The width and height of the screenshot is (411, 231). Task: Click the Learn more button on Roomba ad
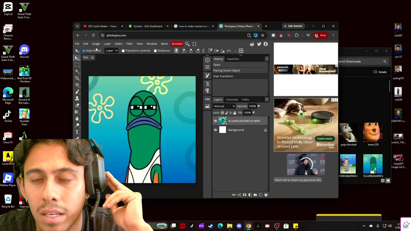point(325,139)
